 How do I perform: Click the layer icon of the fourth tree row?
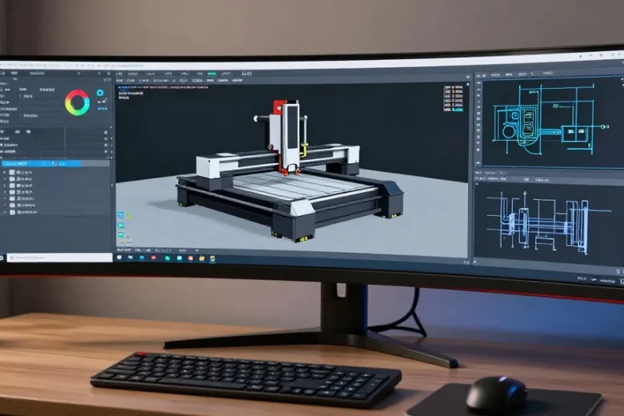coord(12,192)
